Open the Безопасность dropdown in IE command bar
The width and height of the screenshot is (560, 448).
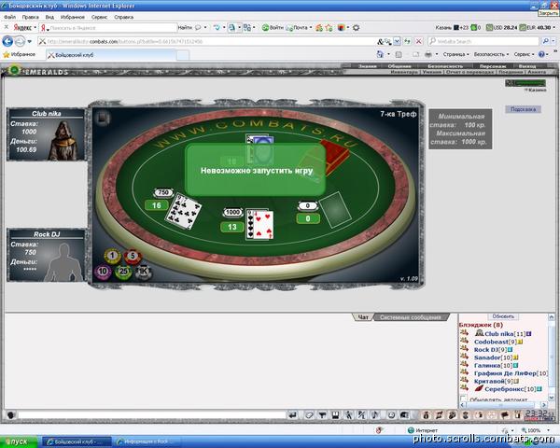point(491,54)
